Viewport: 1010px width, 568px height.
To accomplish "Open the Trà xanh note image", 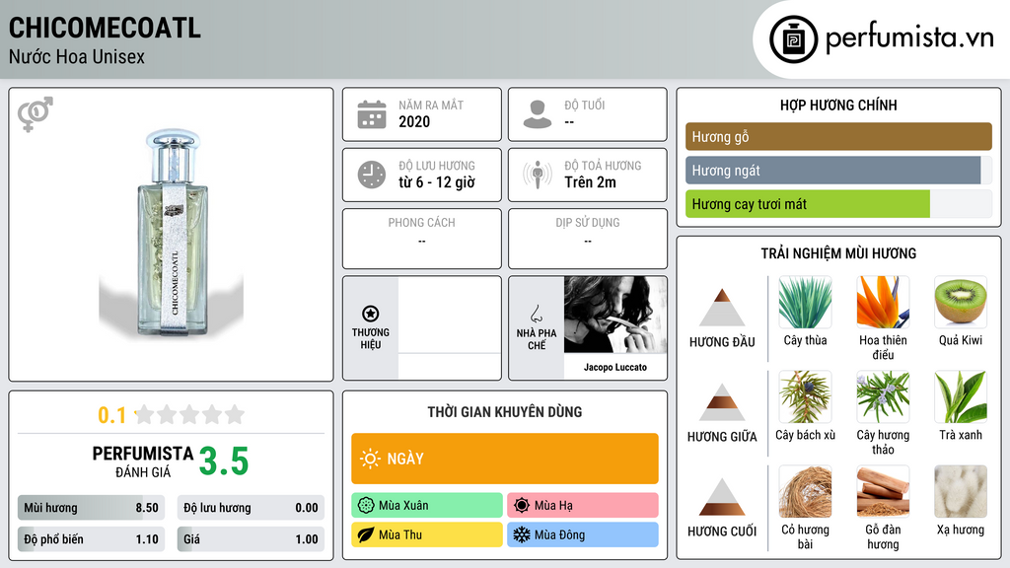I will (961, 397).
